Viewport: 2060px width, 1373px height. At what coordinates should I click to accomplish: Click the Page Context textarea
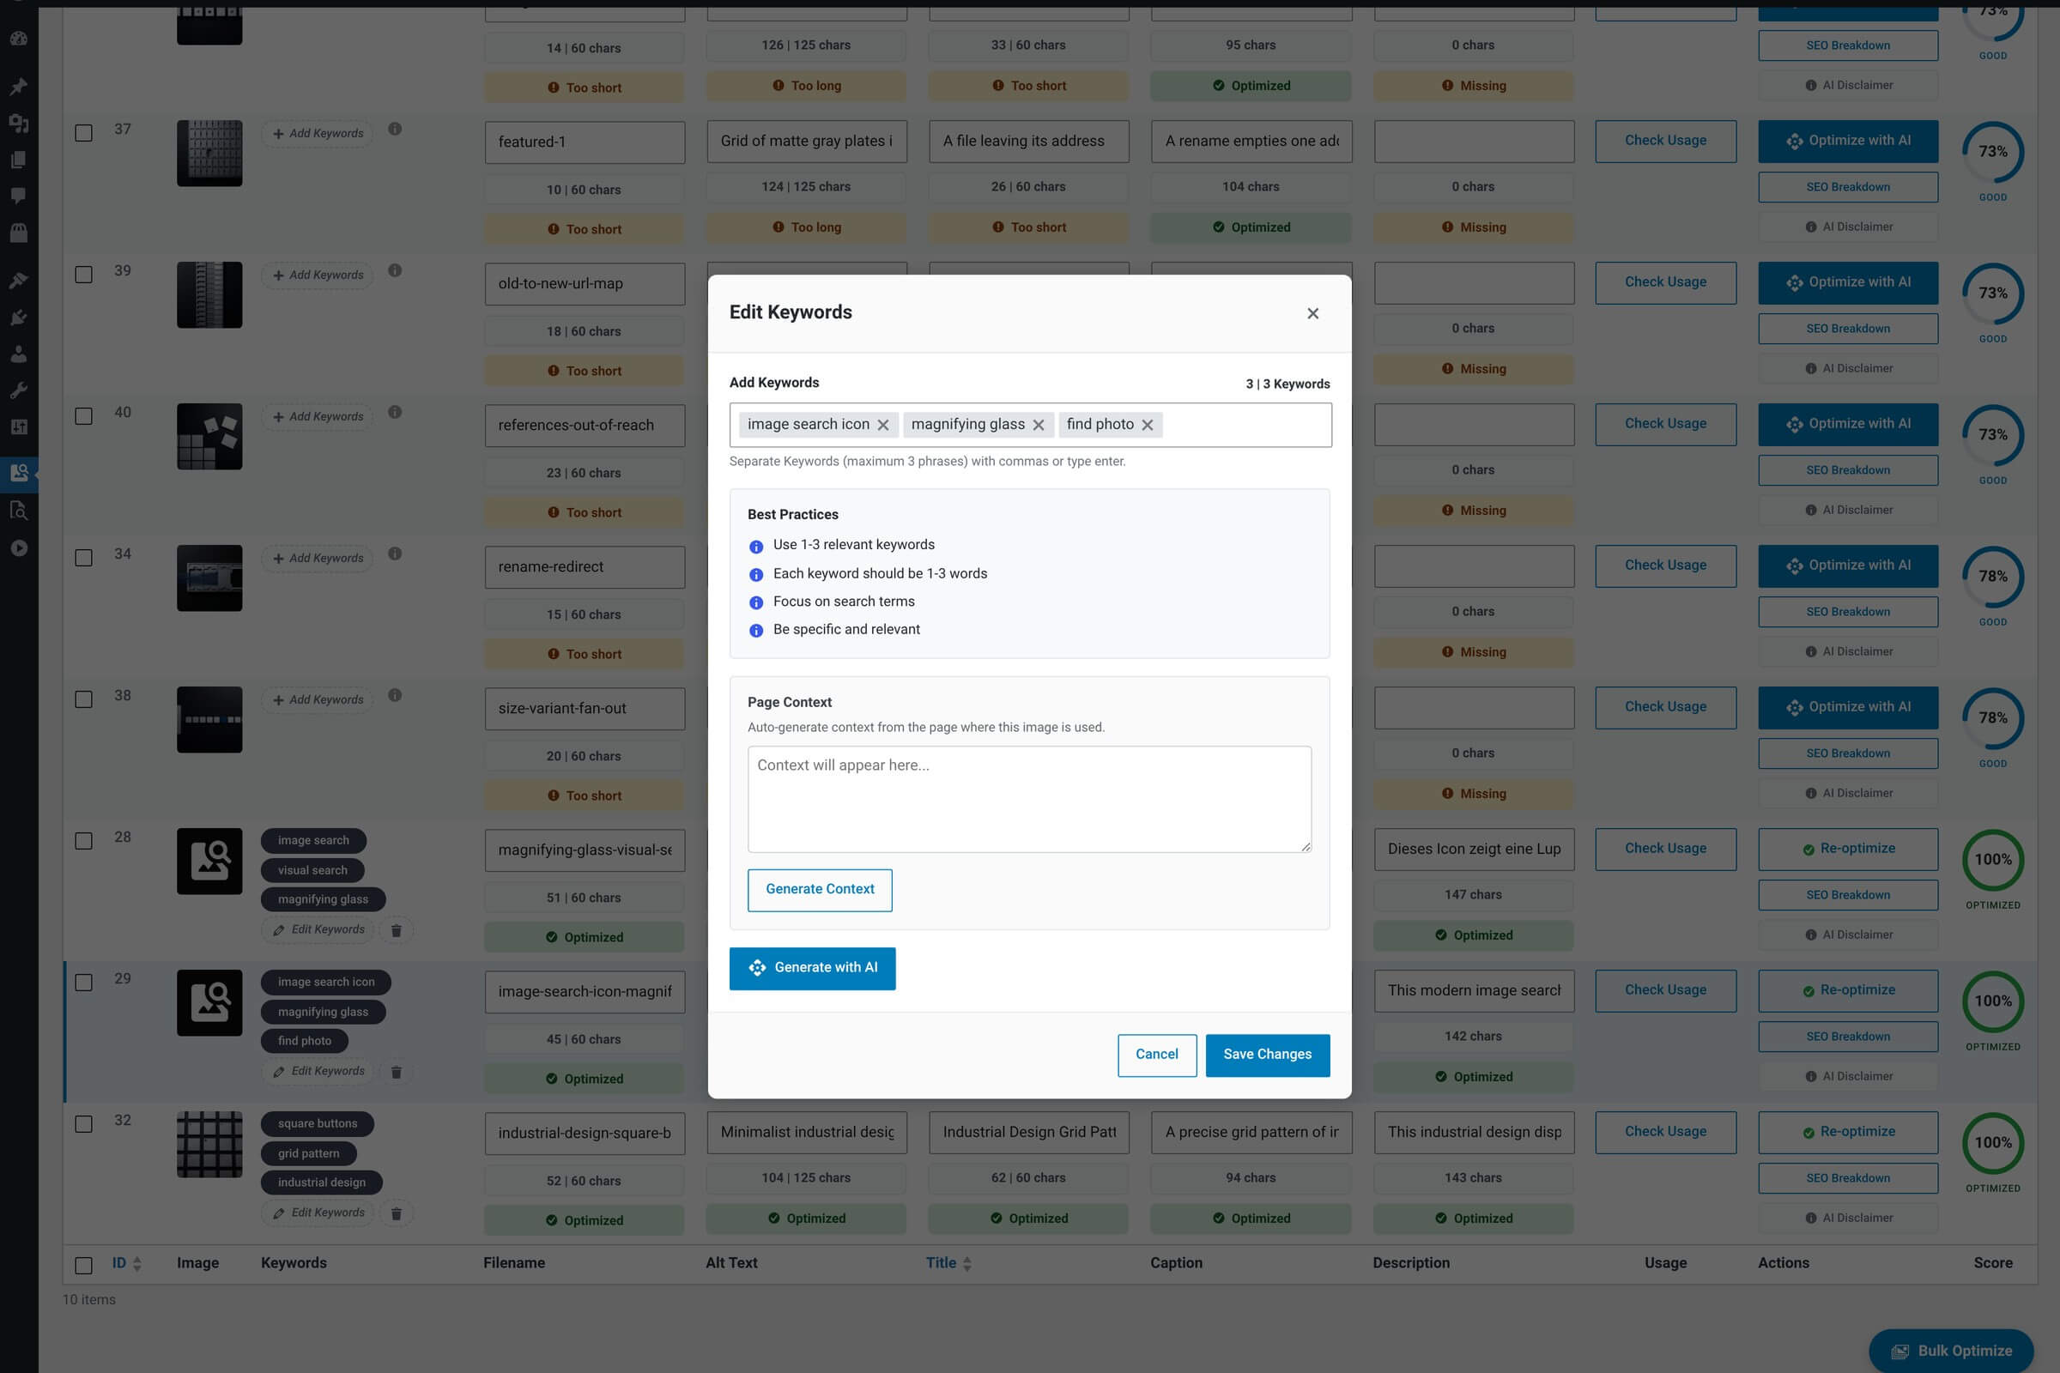point(1029,800)
